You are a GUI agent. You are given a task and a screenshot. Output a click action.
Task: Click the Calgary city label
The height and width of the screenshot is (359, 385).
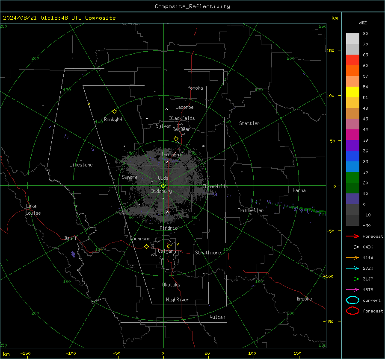[167, 251]
